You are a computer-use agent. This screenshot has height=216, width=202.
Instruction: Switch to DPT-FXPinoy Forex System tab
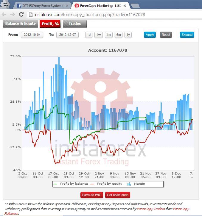click(42, 6)
